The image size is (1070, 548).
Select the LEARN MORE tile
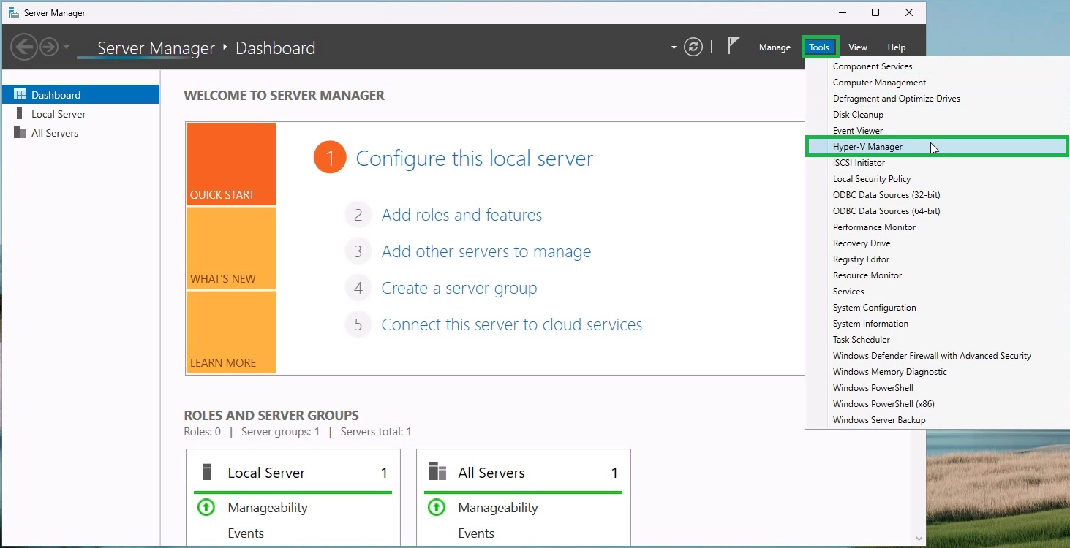231,332
